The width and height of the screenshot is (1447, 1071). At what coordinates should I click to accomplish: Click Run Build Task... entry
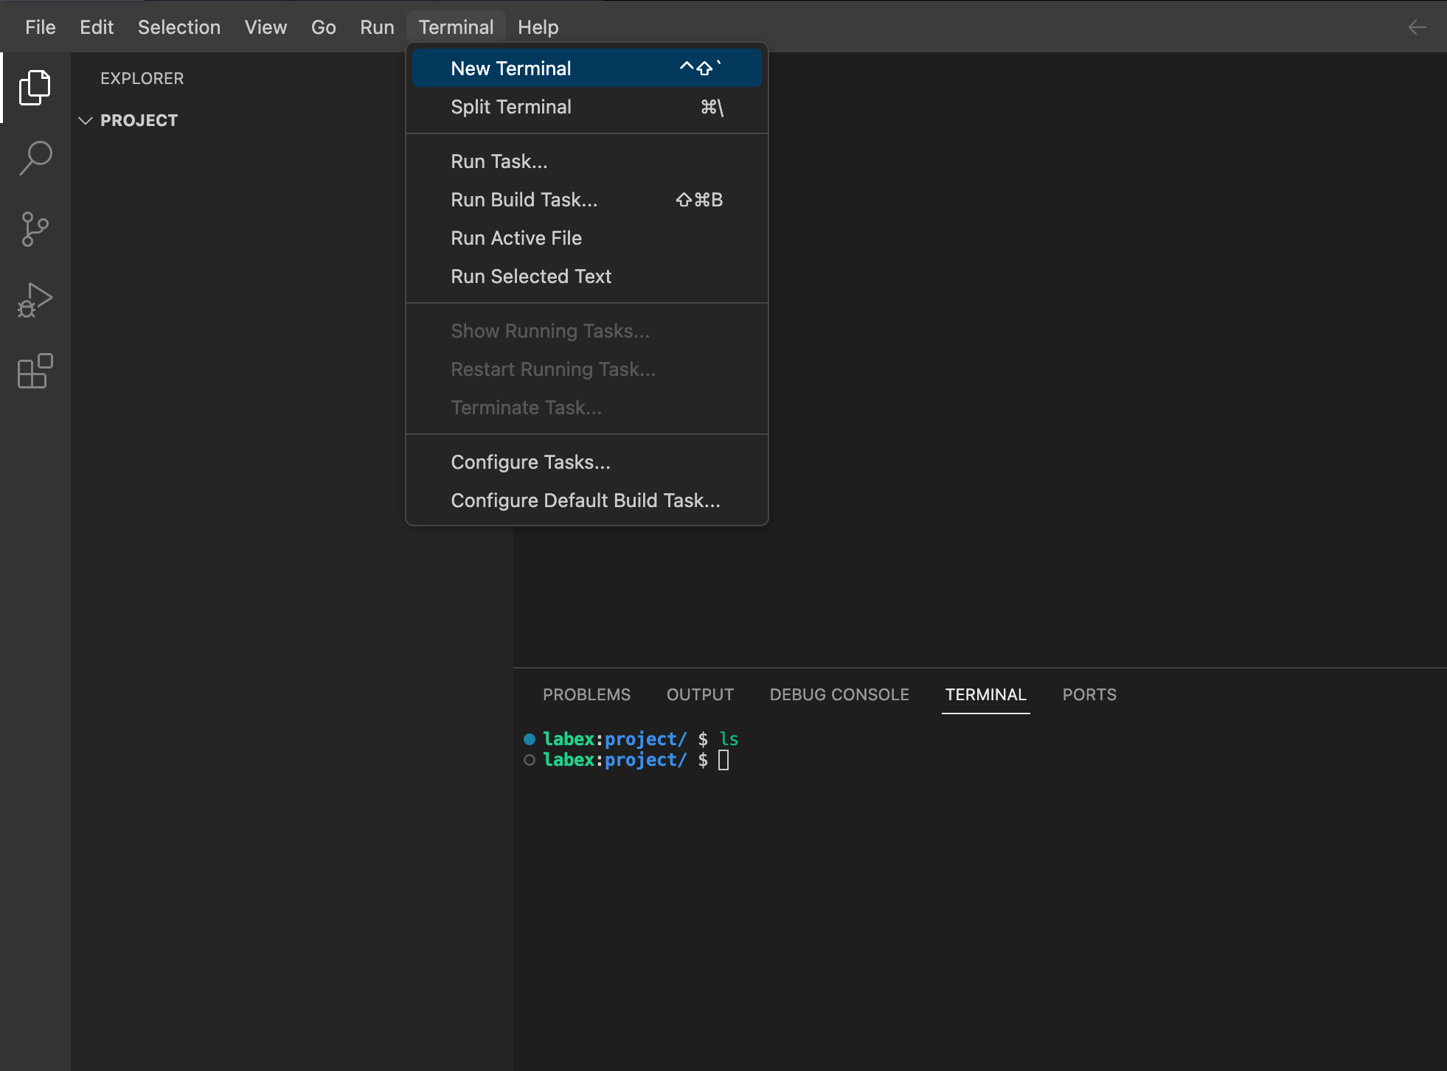point(524,200)
